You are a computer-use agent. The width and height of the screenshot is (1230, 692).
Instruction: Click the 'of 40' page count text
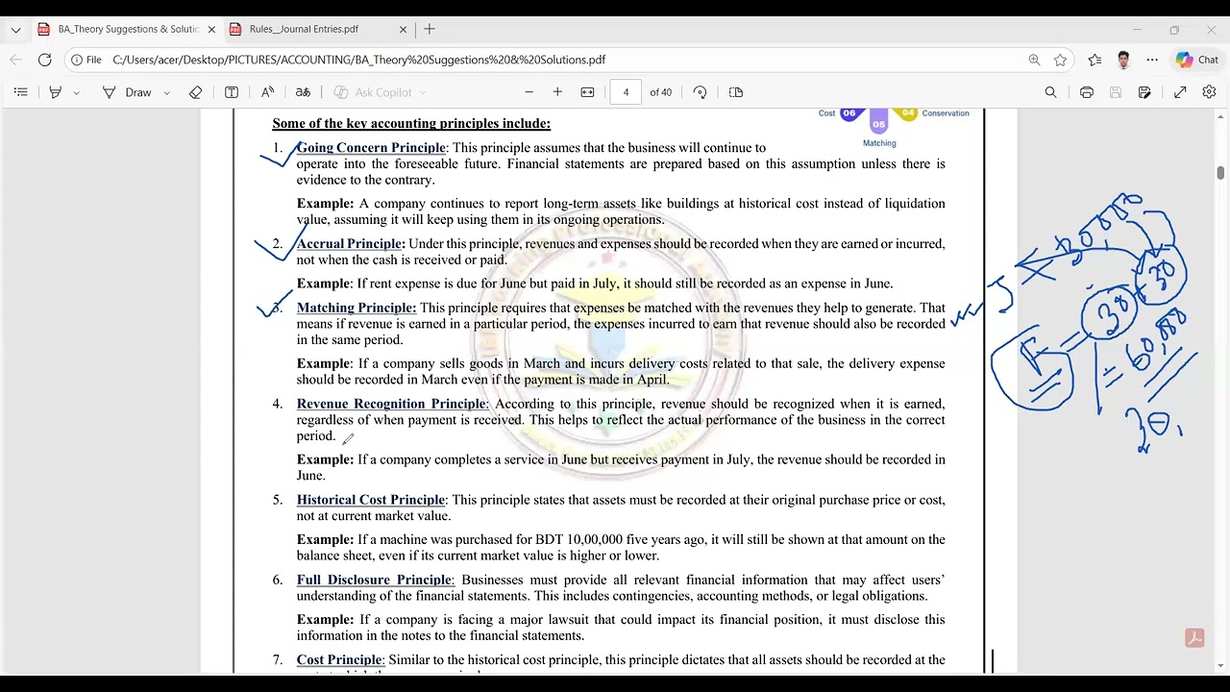pyautogui.click(x=661, y=92)
